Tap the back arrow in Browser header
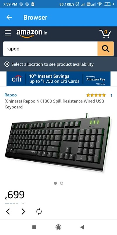117x235 pixels. pyautogui.click(x=9, y=17)
